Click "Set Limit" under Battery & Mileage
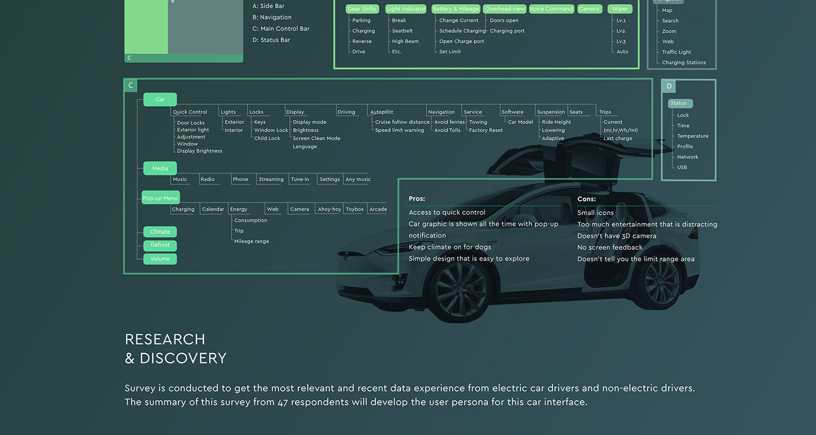This screenshot has height=435, width=816. [450, 52]
